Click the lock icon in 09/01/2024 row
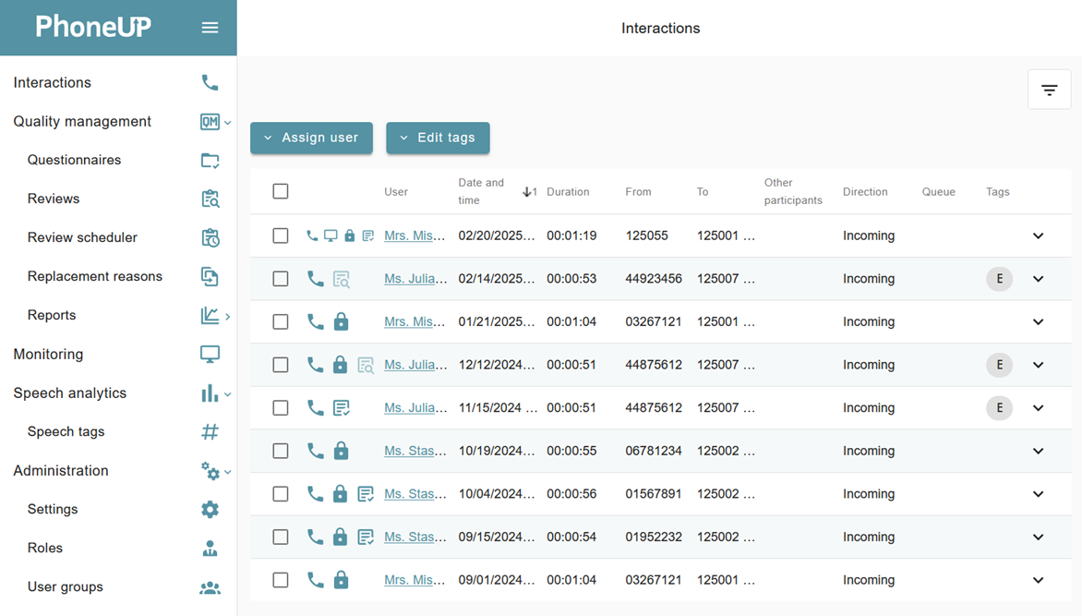The image size is (1082, 616). pyautogui.click(x=341, y=580)
